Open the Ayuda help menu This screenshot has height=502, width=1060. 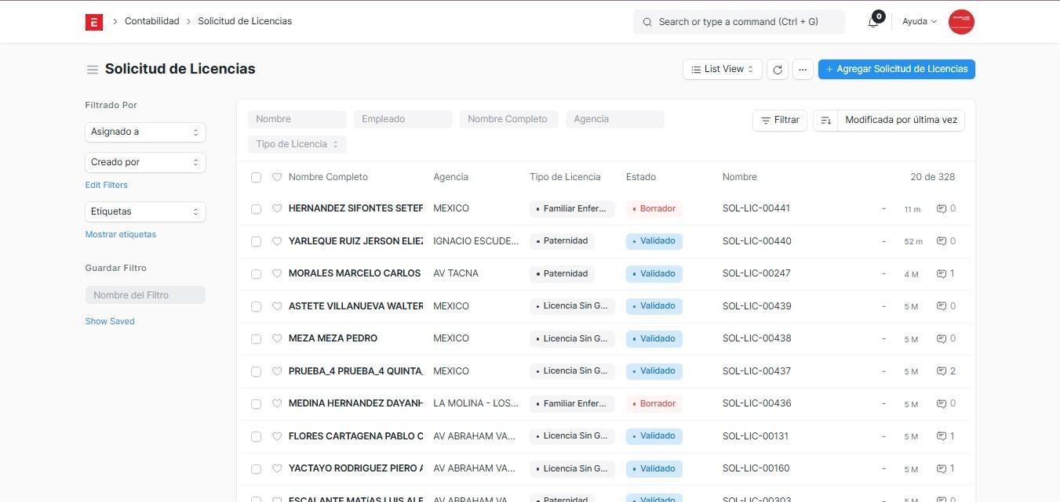point(919,22)
